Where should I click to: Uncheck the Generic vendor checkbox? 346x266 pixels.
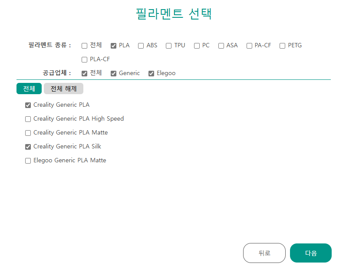[113, 73]
